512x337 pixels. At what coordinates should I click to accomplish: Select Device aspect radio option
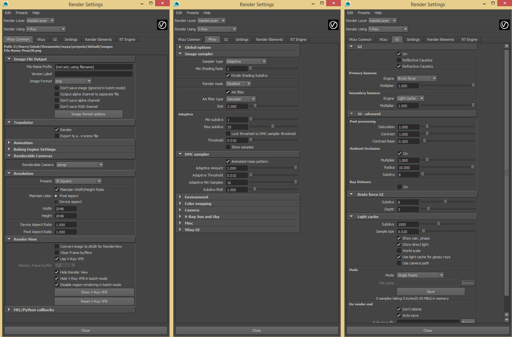click(x=56, y=202)
